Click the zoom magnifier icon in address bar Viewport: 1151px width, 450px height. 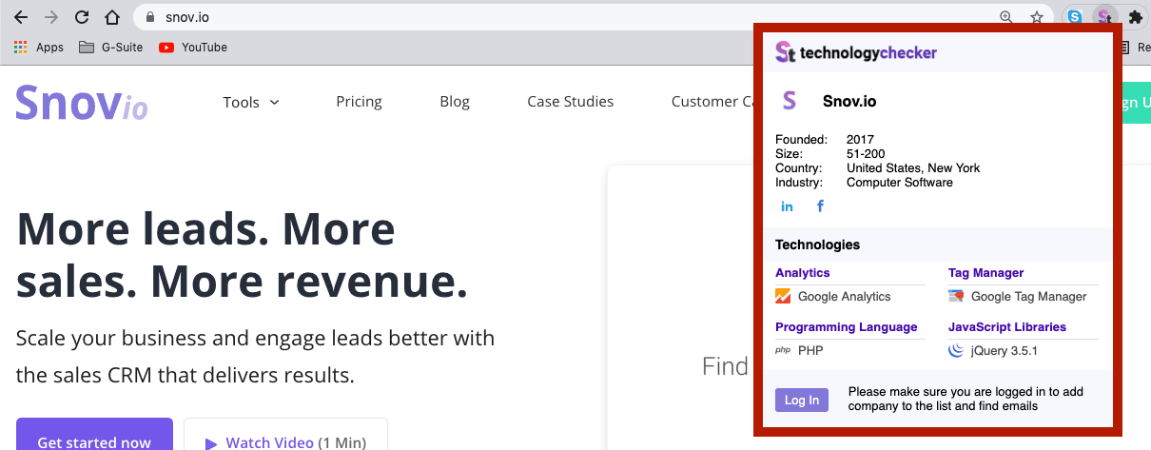(1006, 17)
